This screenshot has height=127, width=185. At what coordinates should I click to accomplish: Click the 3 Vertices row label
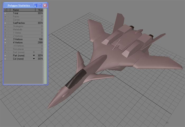click(18, 39)
